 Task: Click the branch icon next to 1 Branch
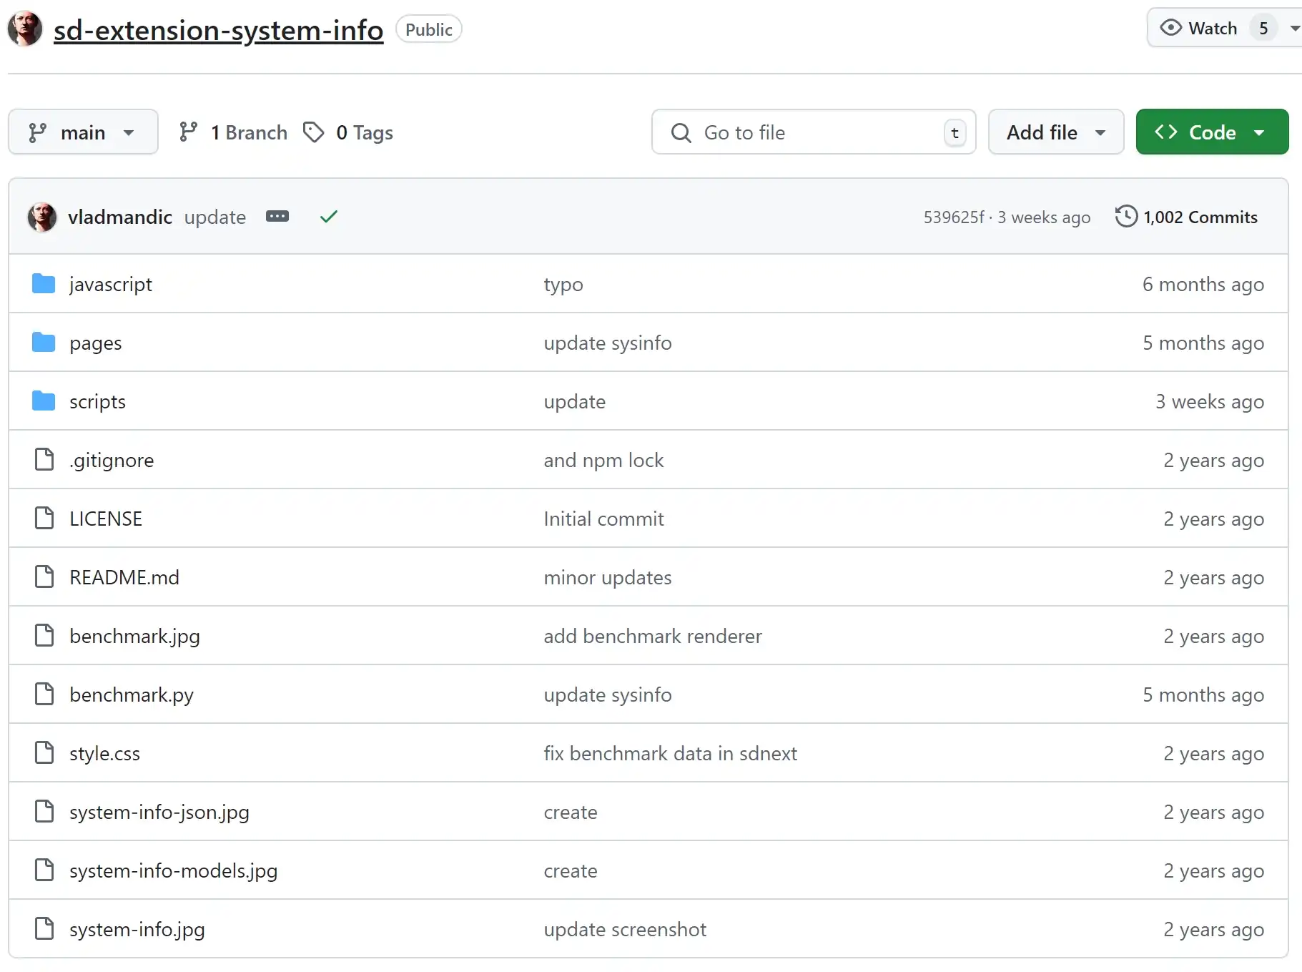(189, 132)
